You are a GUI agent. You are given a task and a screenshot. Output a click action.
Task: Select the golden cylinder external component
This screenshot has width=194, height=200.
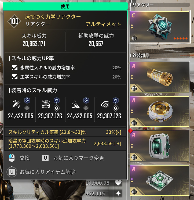point(160,77)
